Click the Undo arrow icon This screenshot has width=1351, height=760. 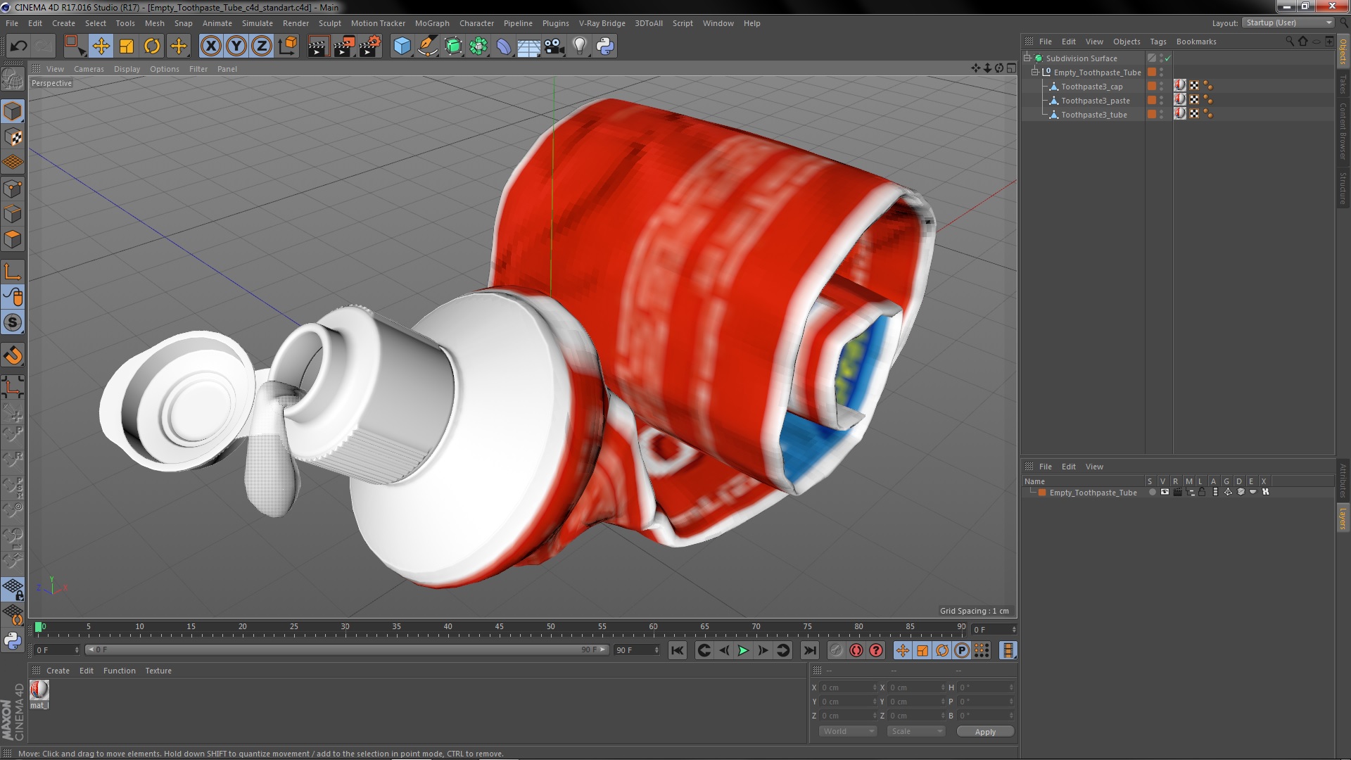[18, 46]
